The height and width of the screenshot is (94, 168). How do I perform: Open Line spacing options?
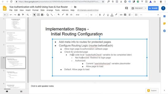(x=136, y=15)
